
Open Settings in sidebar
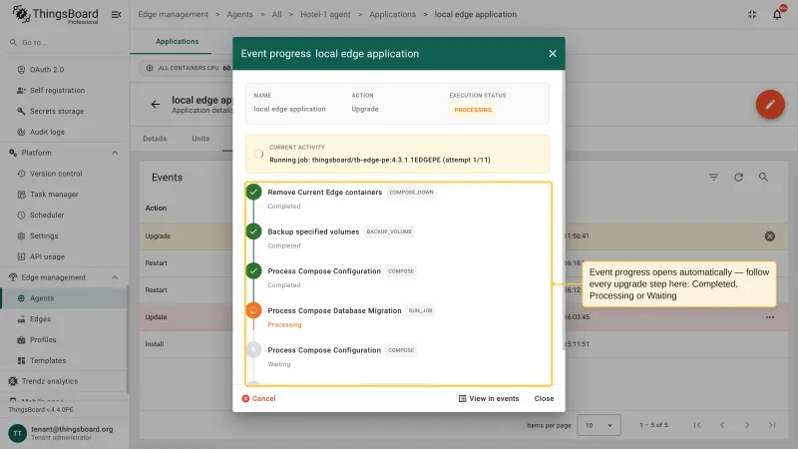tap(44, 236)
